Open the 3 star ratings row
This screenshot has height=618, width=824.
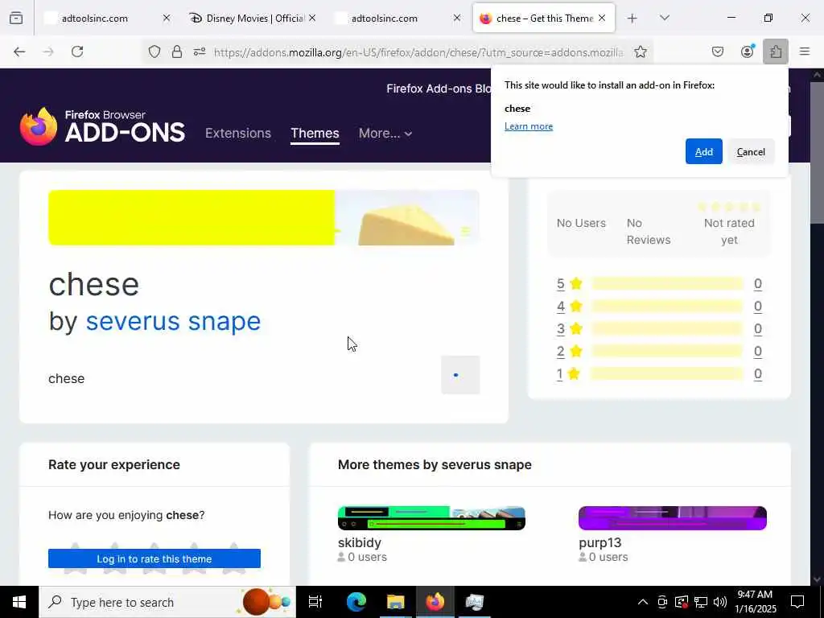[x=660, y=329]
